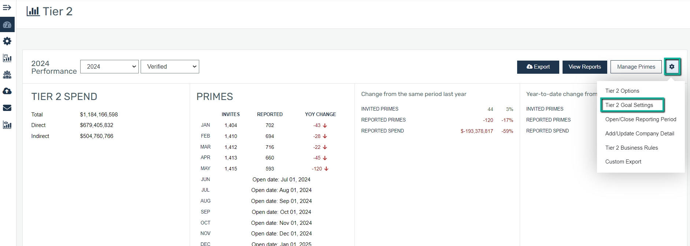Open the Verified status dropdown
This screenshot has width=690, height=246.
[170, 67]
